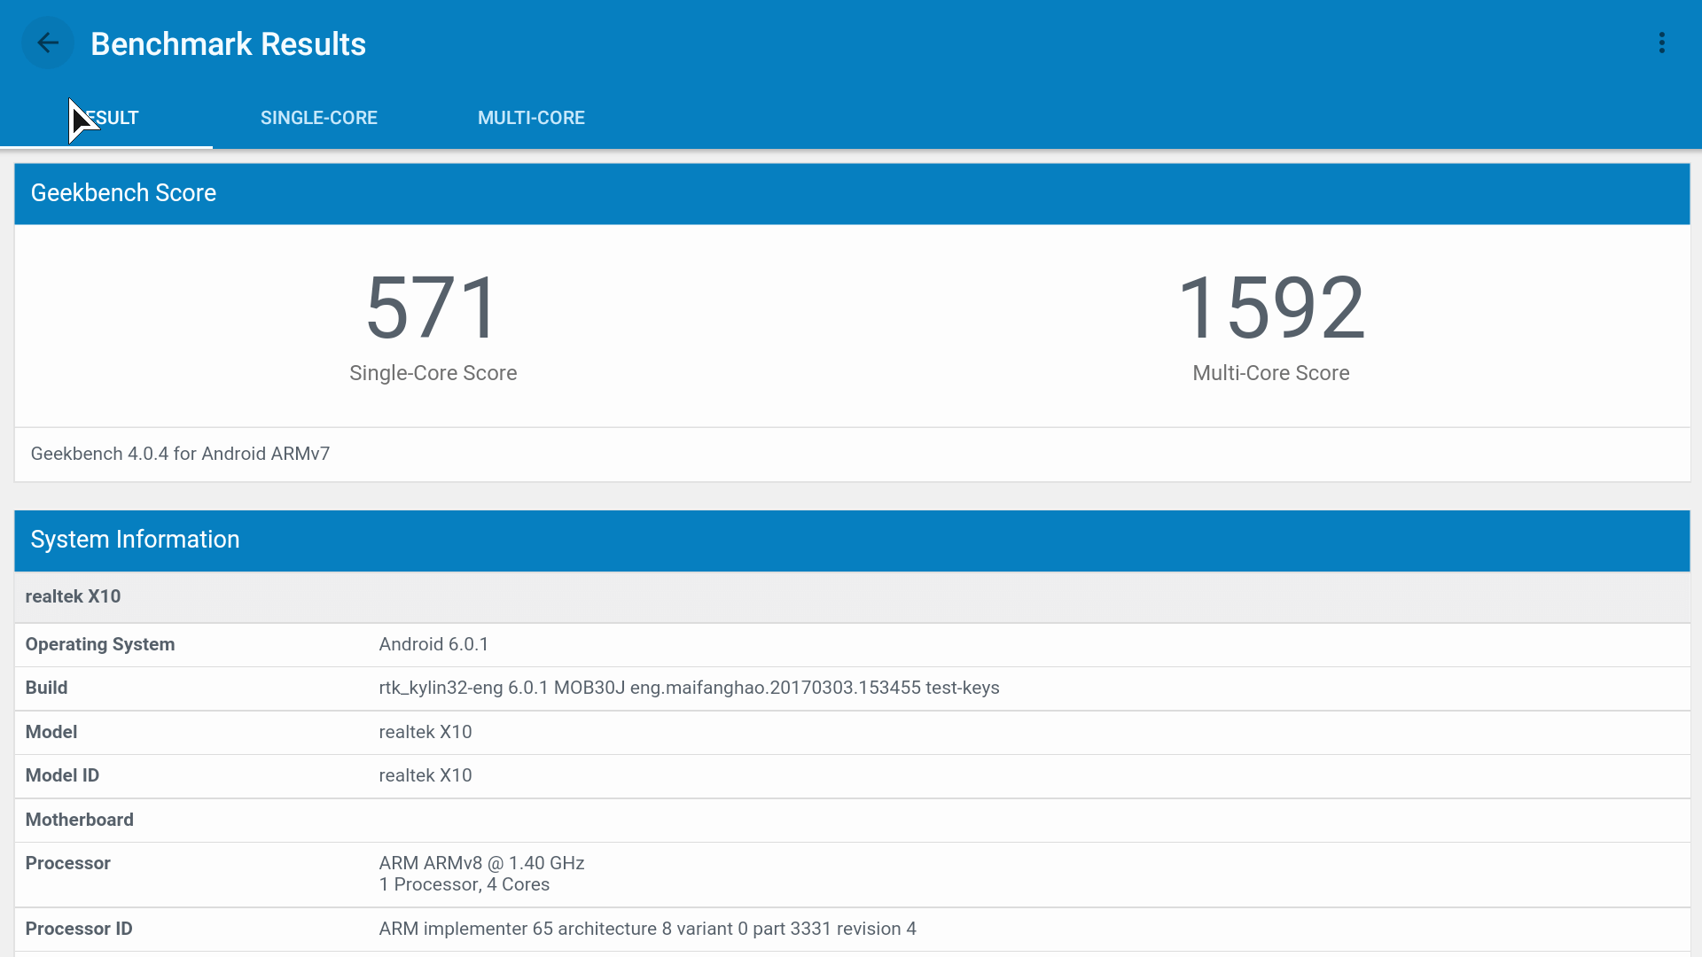Click the Model row label

[x=51, y=732]
